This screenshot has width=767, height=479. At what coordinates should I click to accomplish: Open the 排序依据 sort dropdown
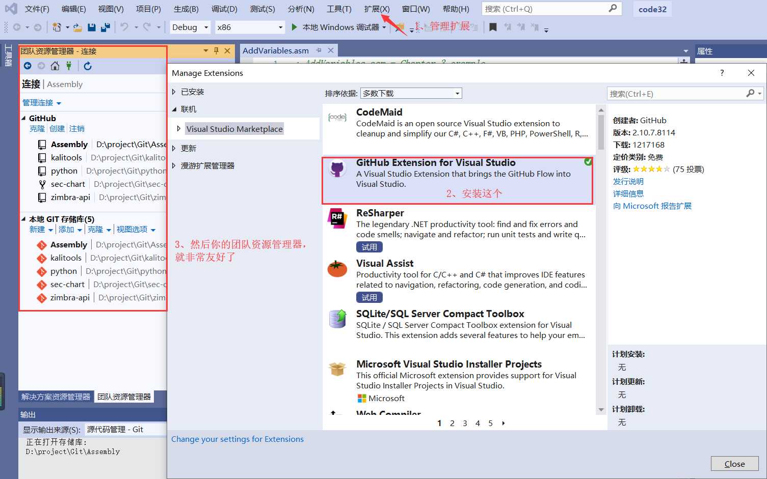(x=411, y=93)
